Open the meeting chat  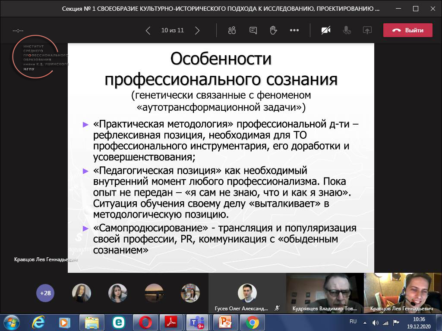tap(253, 30)
